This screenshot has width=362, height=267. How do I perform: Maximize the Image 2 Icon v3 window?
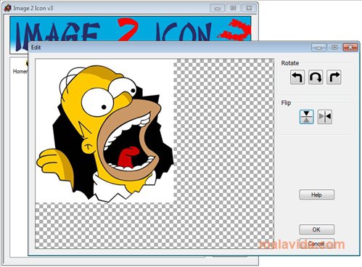(233, 8)
